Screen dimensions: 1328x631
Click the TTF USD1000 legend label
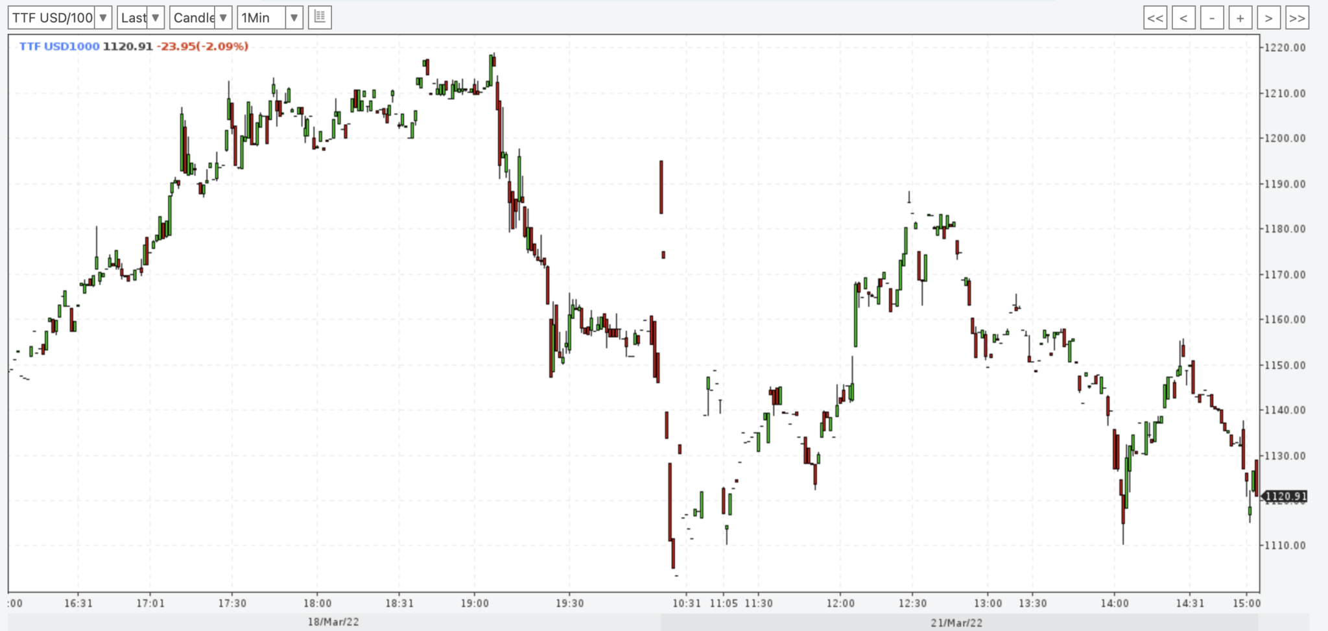tap(59, 47)
